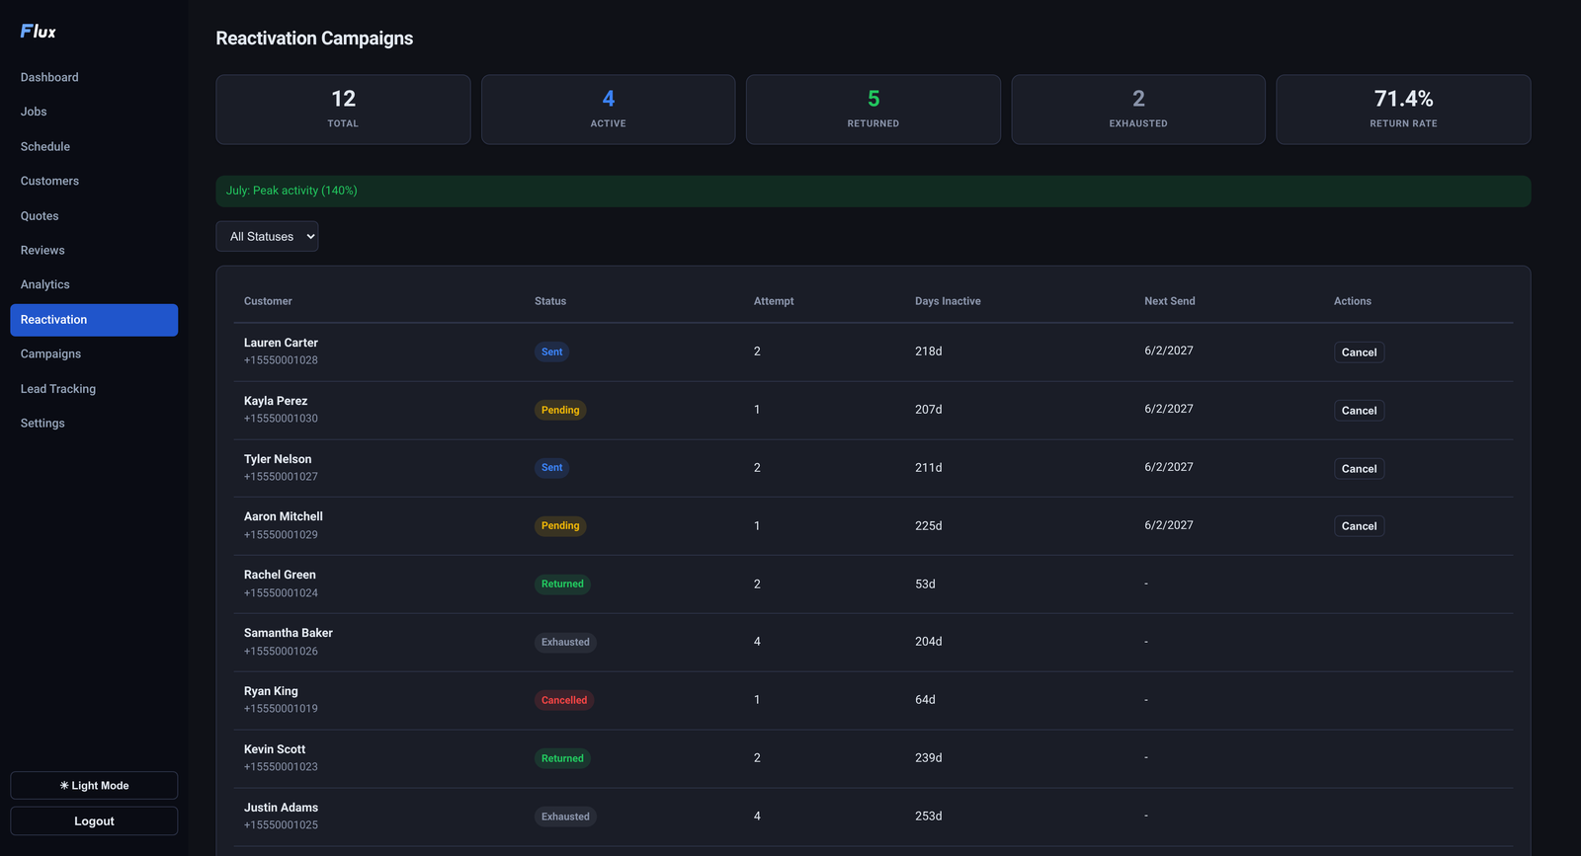Cancel Tyler Nelson's campaign
This screenshot has height=856, width=1581.
pyautogui.click(x=1359, y=469)
